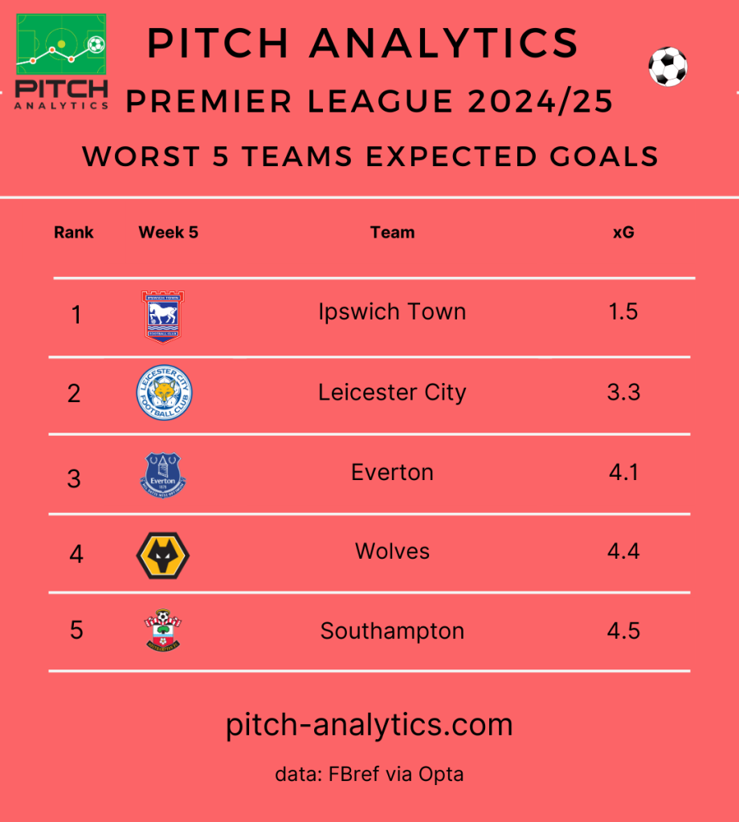Click Southampton's xG value 4.5
Image resolution: width=739 pixels, height=822 pixels.
coord(623,631)
